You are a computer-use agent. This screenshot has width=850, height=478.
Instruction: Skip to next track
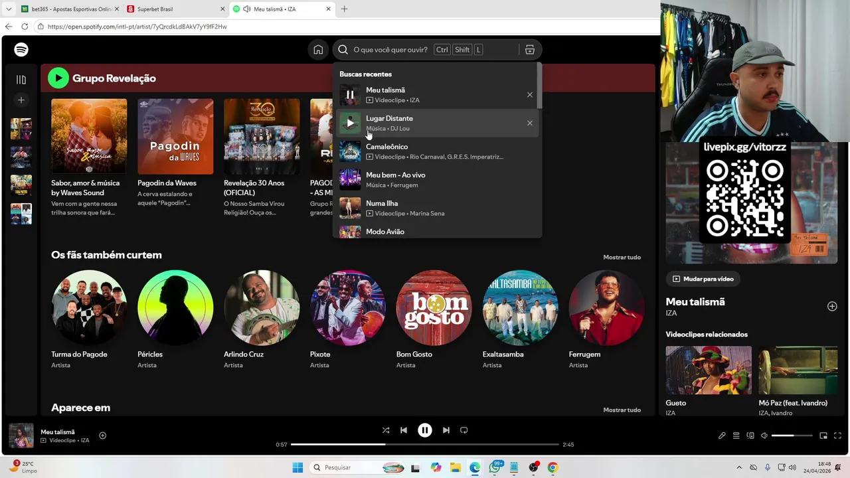tap(446, 430)
